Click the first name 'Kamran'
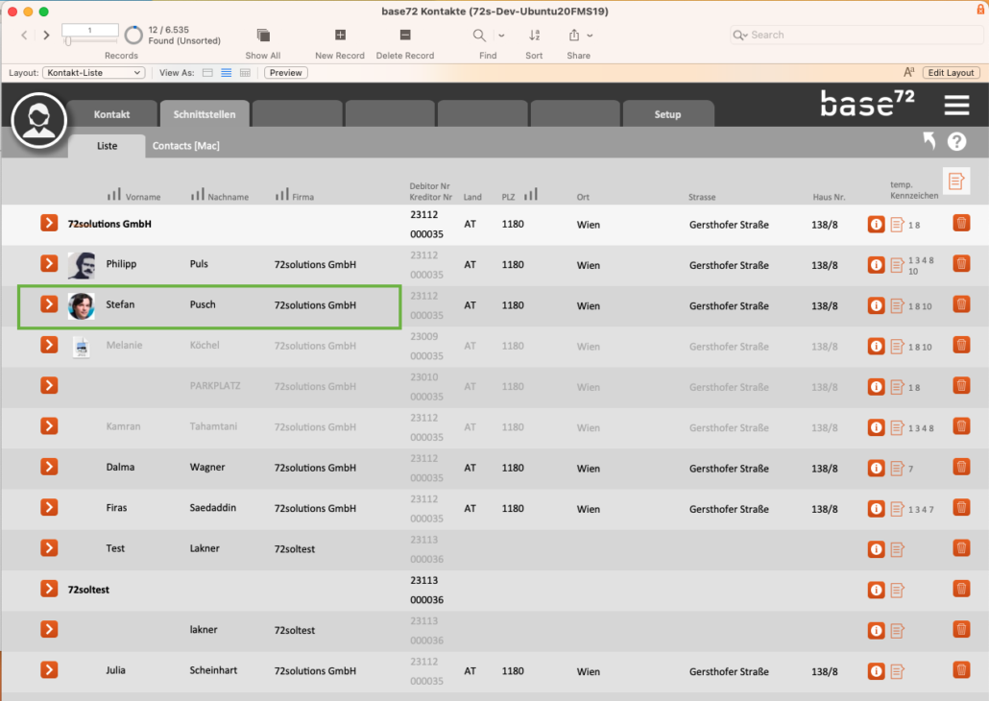This screenshot has height=701, width=989. (x=123, y=426)
